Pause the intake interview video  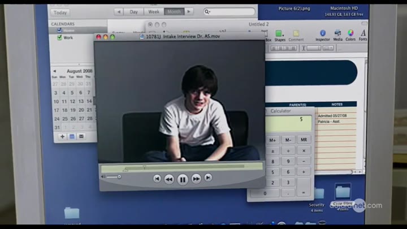coord(183,179)
